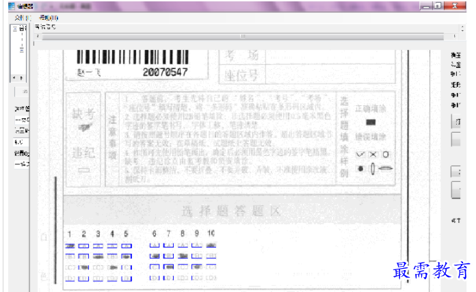Select option B bubble for question 5
This screenshot has width=476, height=292.
127,256
